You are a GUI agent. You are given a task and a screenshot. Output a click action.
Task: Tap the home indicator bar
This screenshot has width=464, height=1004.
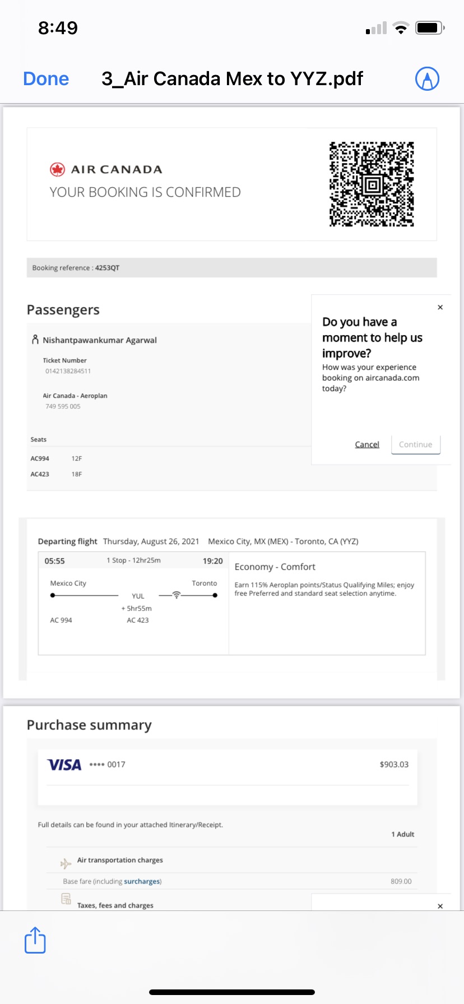coord(232,992)
